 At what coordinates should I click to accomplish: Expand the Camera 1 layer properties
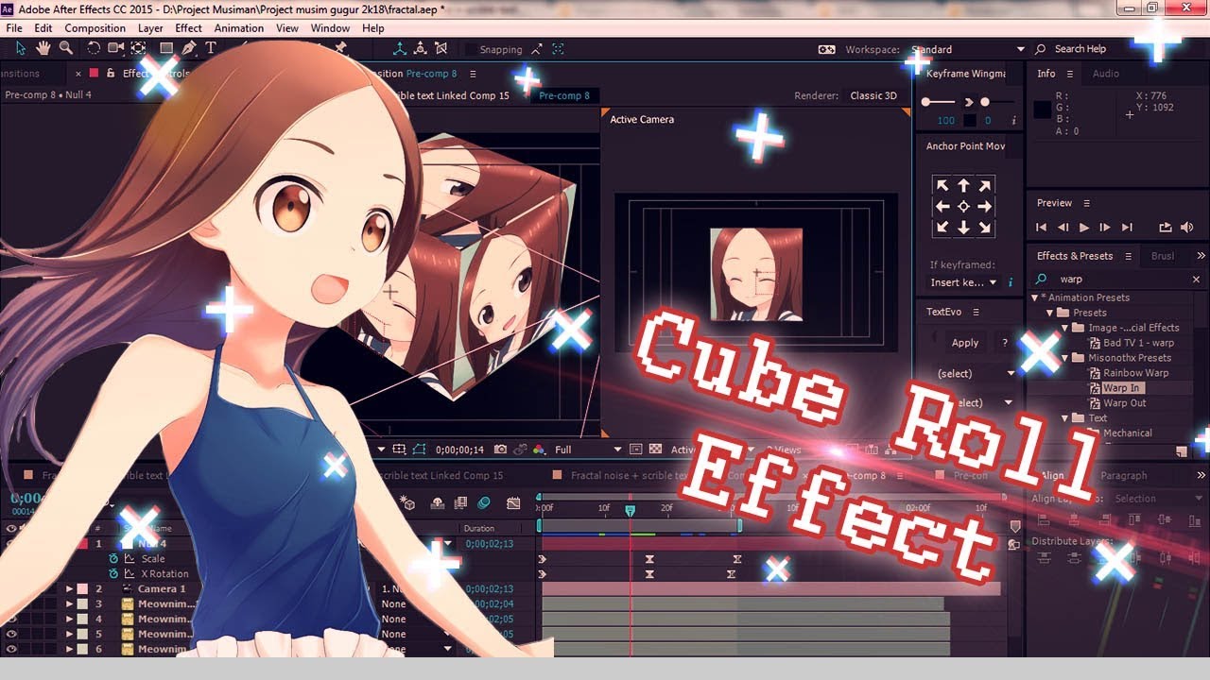point(69,588)
